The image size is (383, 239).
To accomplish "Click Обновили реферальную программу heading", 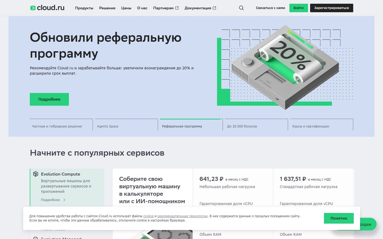I will click(106, 45).
